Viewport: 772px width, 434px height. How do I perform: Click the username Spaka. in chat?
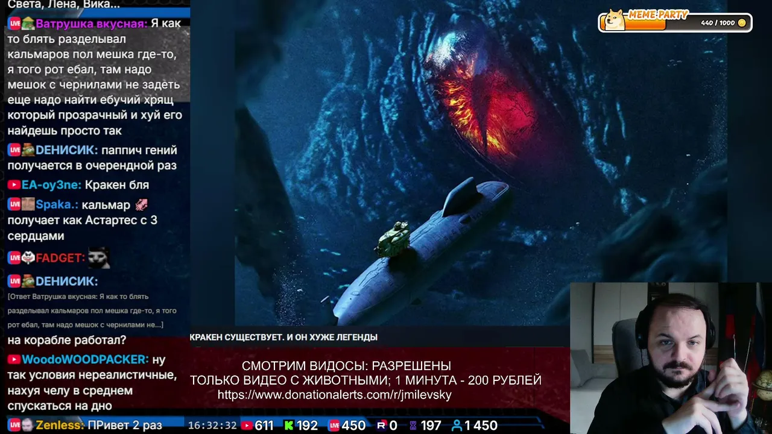pos(57,205)
